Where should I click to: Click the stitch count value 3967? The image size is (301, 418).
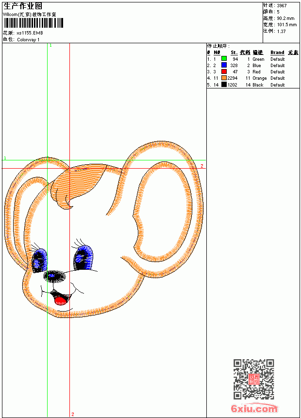[x=282, y=6]
